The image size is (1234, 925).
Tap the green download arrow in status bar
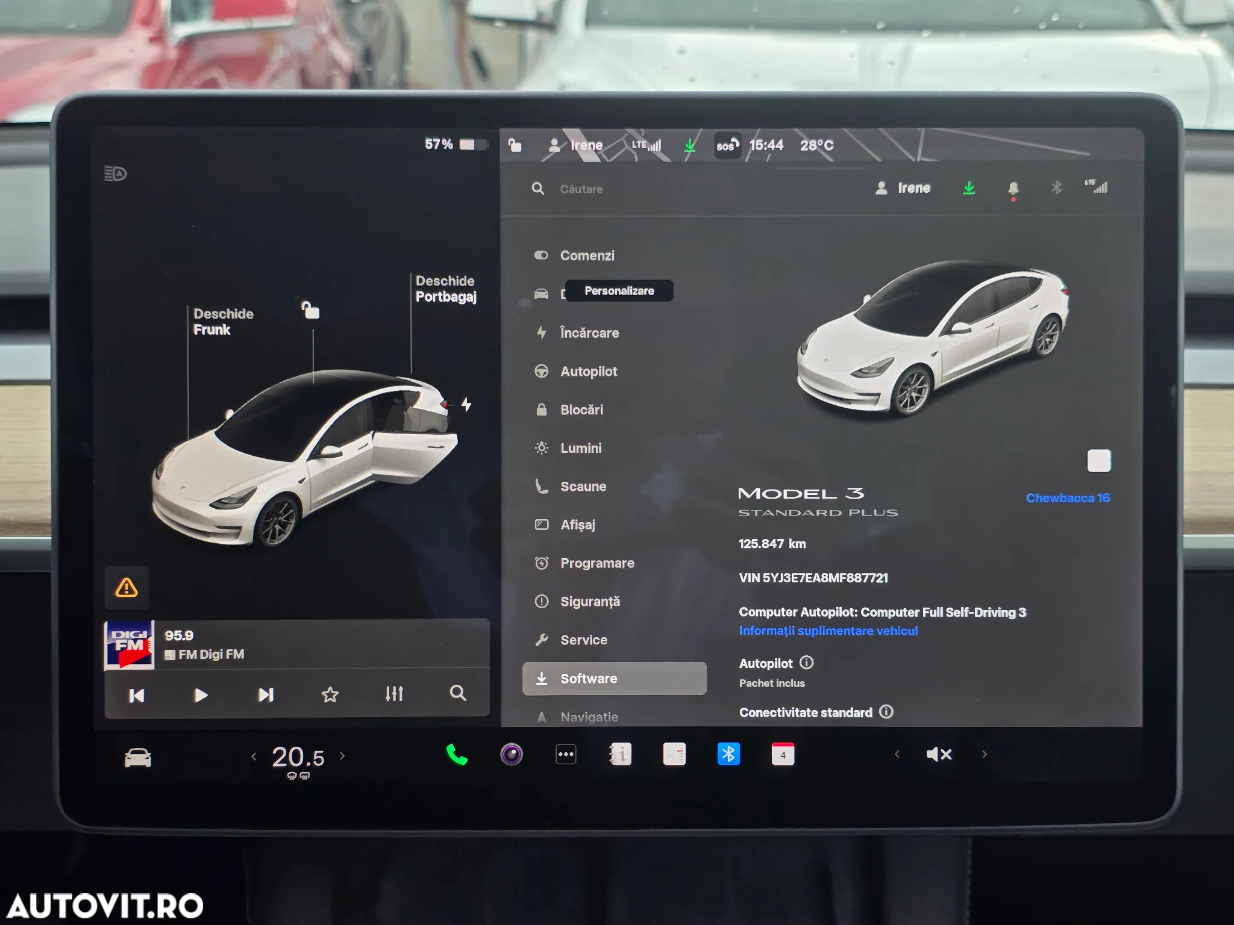click(690, 145)
